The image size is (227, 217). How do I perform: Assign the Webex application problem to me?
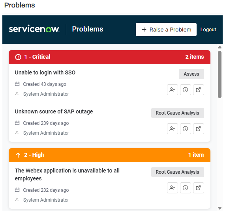coord(172,188)
